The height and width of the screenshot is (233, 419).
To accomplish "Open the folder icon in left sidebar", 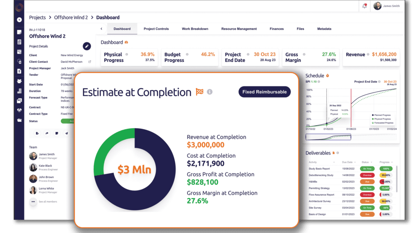I will click(19, 120).
